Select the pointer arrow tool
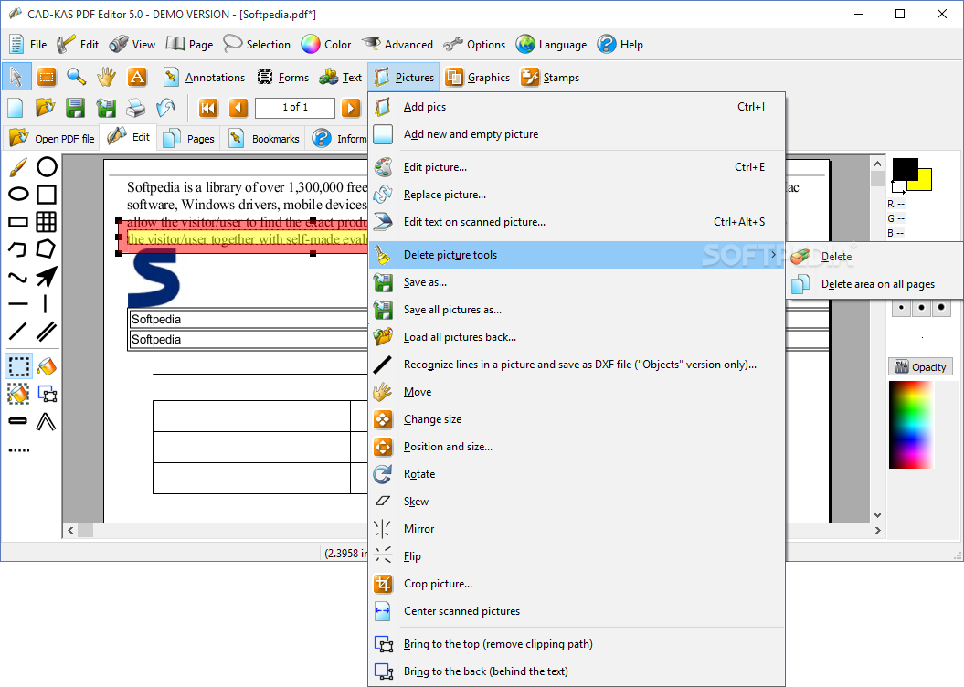Viewport: 964px width, 687px height. pyautogui.click(x=16, y=77)
